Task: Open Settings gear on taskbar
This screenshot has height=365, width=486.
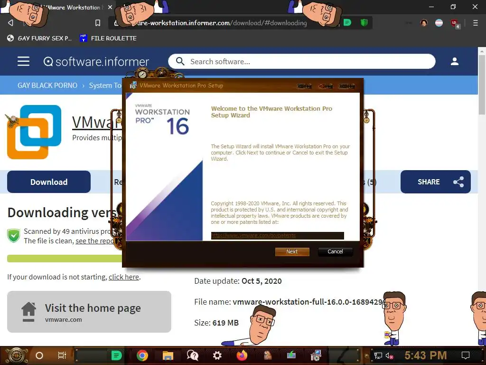Action: (217, 355)
